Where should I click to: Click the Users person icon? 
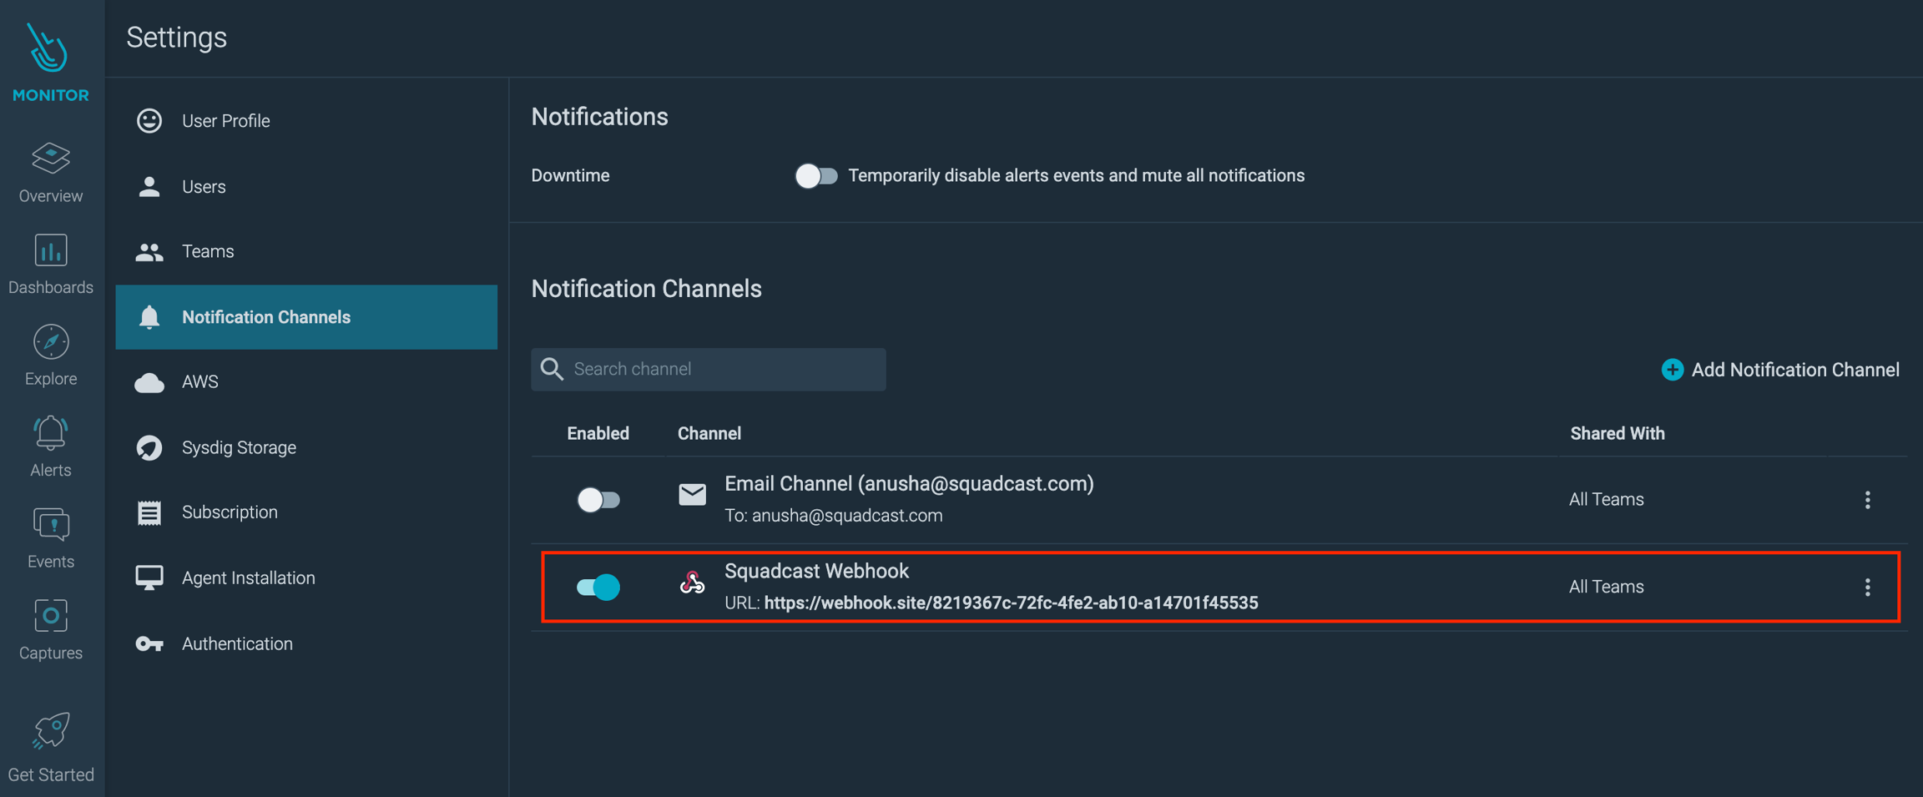click(149, 186)
